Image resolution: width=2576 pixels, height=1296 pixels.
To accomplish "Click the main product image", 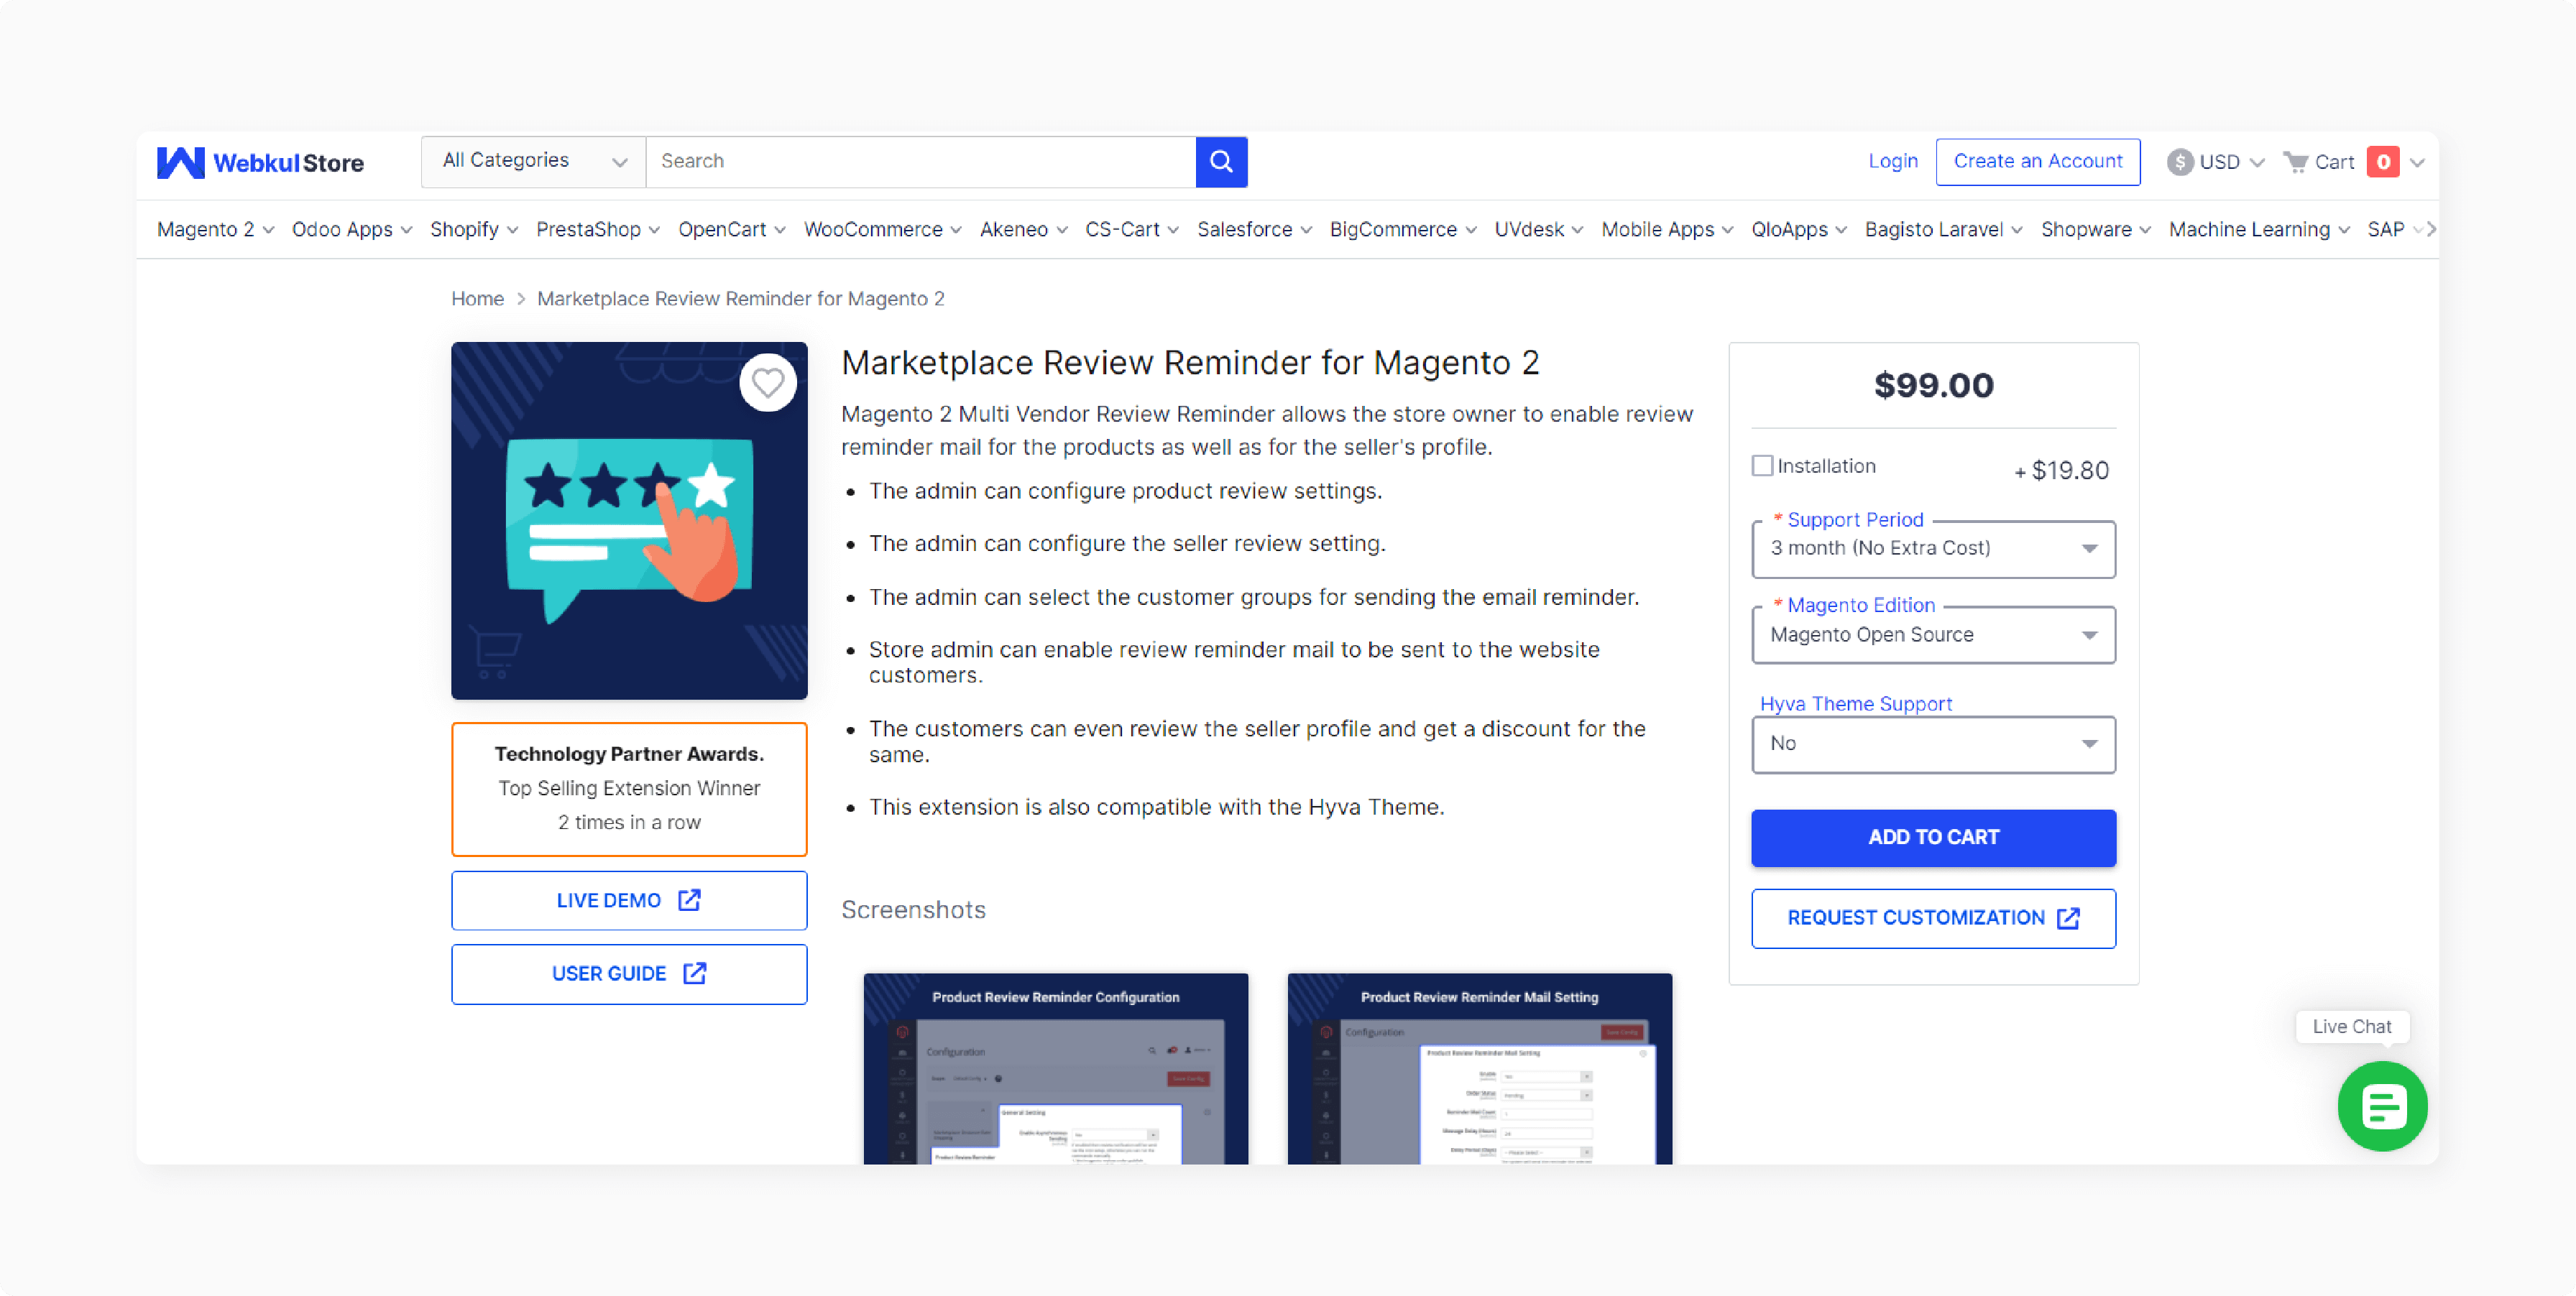I will pos(629,521).
